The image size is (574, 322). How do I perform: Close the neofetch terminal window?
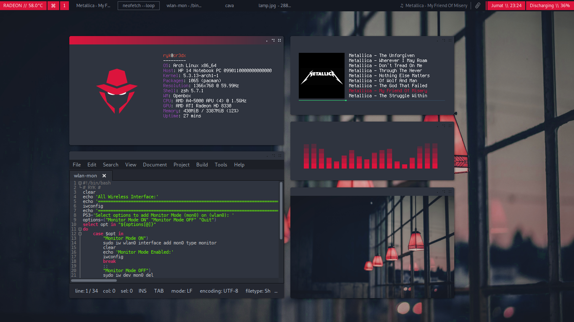[x=280, y=40]
